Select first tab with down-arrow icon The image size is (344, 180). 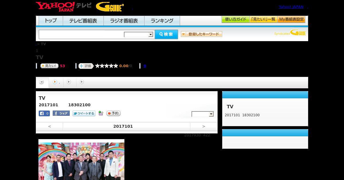pyautogui.click(x=42, y=82)
